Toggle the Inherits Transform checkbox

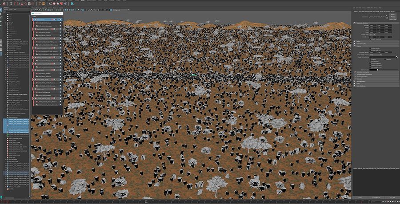pos(369,39)
